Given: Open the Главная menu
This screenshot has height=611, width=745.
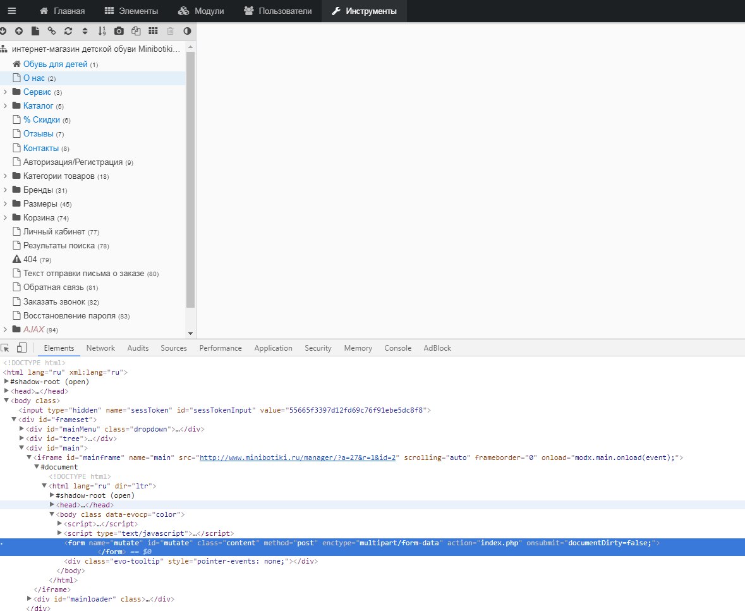Looking at the screenshot, I should pos(62,11).
